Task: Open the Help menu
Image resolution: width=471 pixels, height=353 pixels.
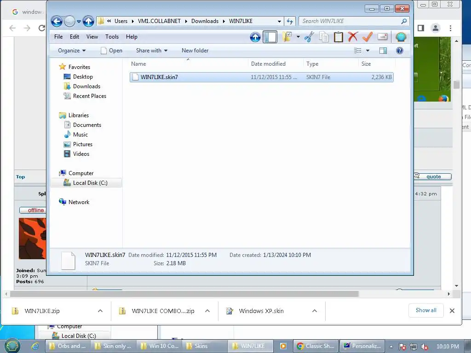Action: [132, 37]
